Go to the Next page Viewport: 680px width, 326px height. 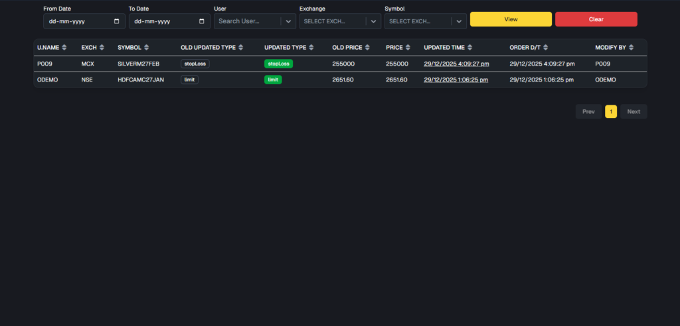point(634,111)
